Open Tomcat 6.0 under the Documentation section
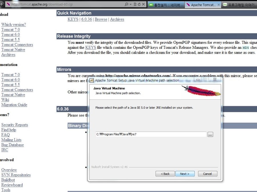 11,80
